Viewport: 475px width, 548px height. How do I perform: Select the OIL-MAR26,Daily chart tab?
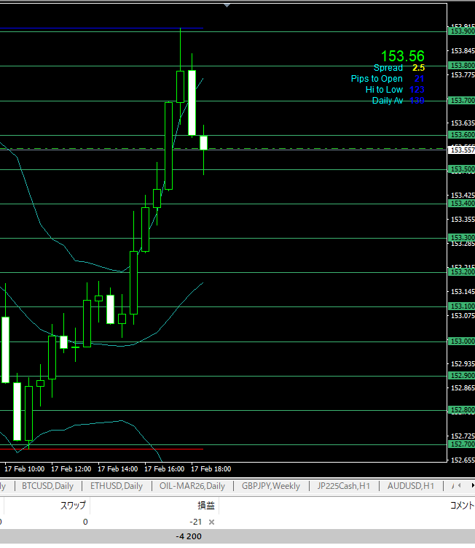(192, 486)
